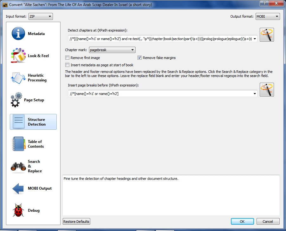Screen dimensions: 286x231
Task: Open Table of Contents notebook icon
Action: 18,144
